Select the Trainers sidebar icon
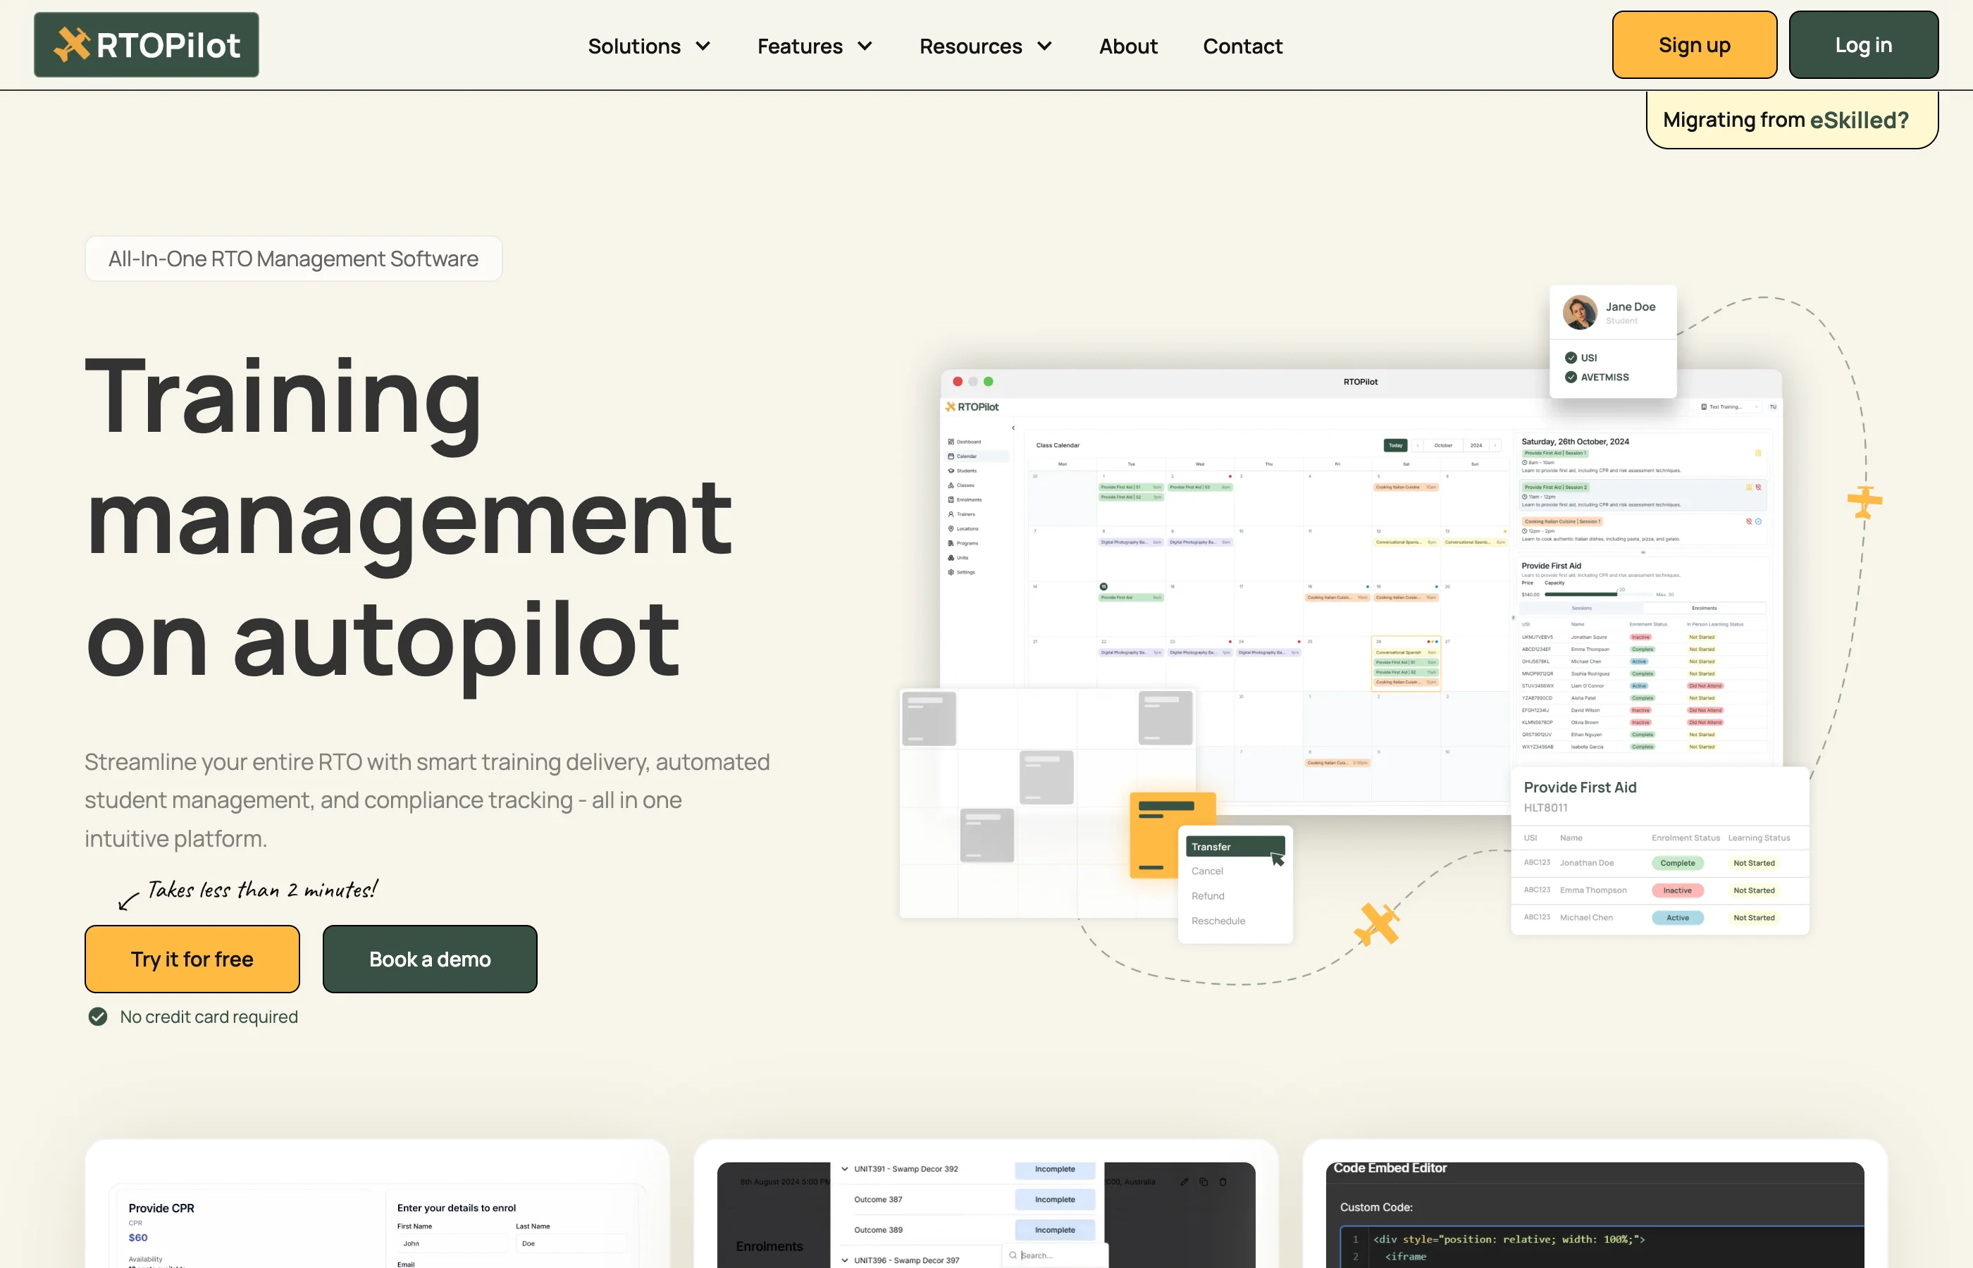 pos(967,515)
